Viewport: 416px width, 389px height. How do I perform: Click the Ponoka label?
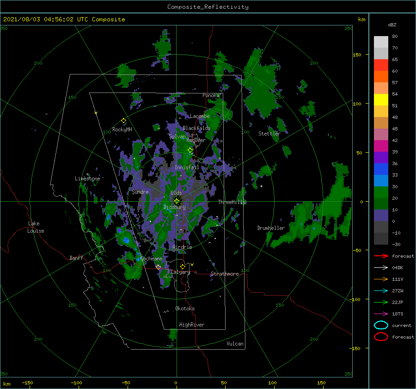[211, 95]
